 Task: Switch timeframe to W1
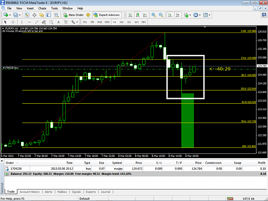coord(136,22)
